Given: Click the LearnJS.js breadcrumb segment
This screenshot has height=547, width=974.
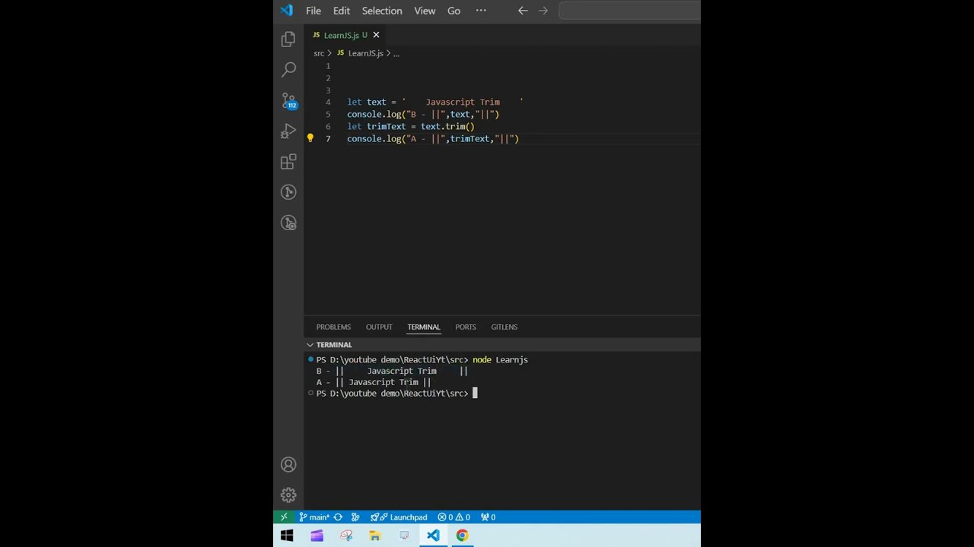Looking at the screenshot, I should point(360,53).
